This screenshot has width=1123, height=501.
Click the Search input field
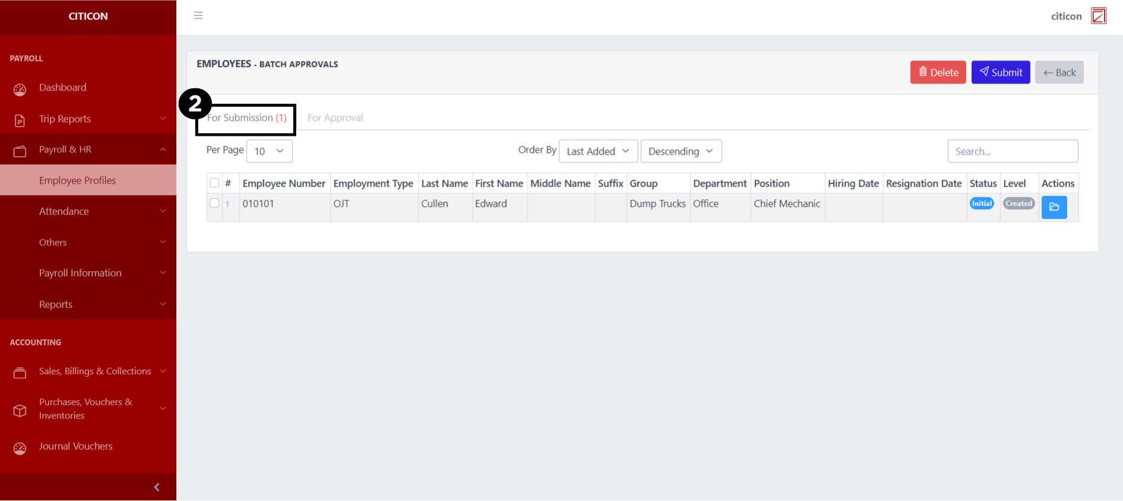point(1012,151)
